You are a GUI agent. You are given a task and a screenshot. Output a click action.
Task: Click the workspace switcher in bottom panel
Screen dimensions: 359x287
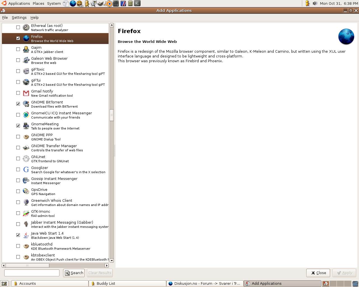tap(337, 284)
